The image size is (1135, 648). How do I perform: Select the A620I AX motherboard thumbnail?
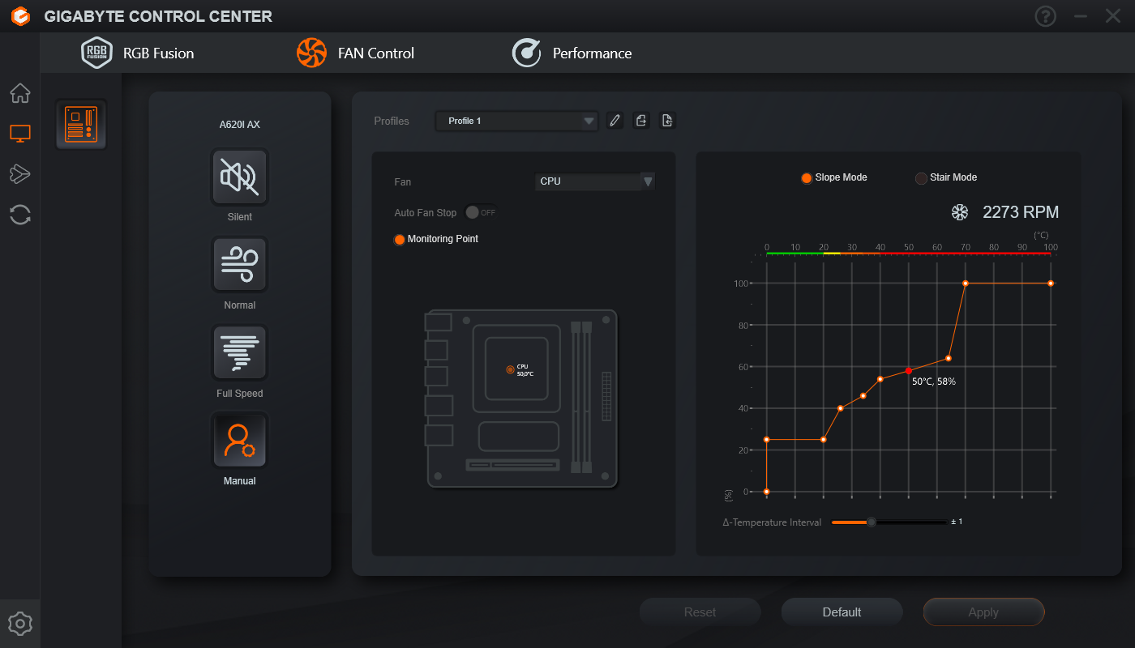[x=81, y=125]
